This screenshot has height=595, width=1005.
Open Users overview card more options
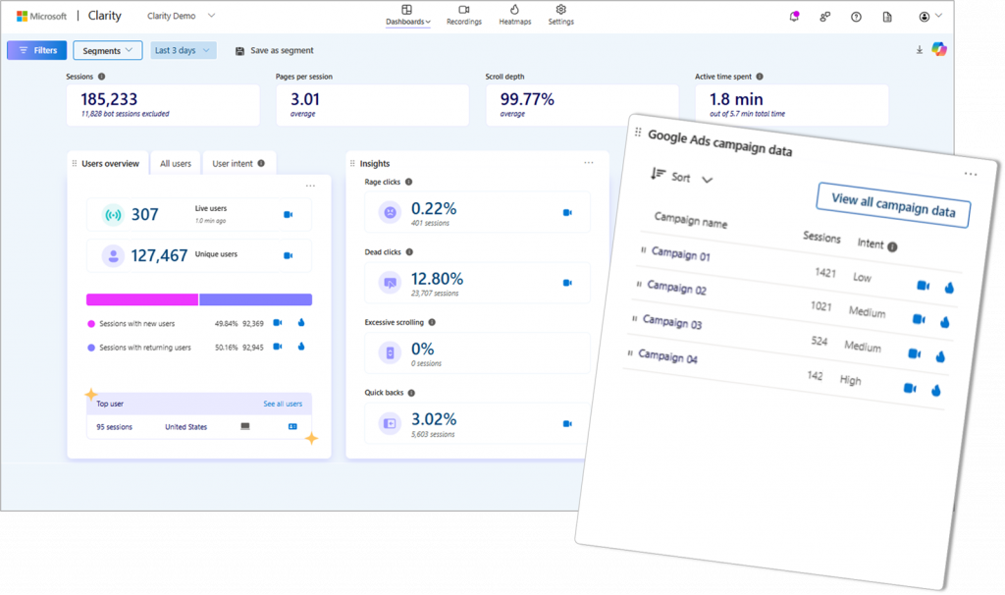point(310,186)
